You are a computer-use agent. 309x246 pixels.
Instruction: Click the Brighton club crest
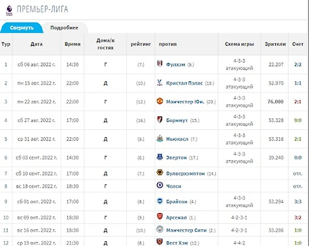159,202
